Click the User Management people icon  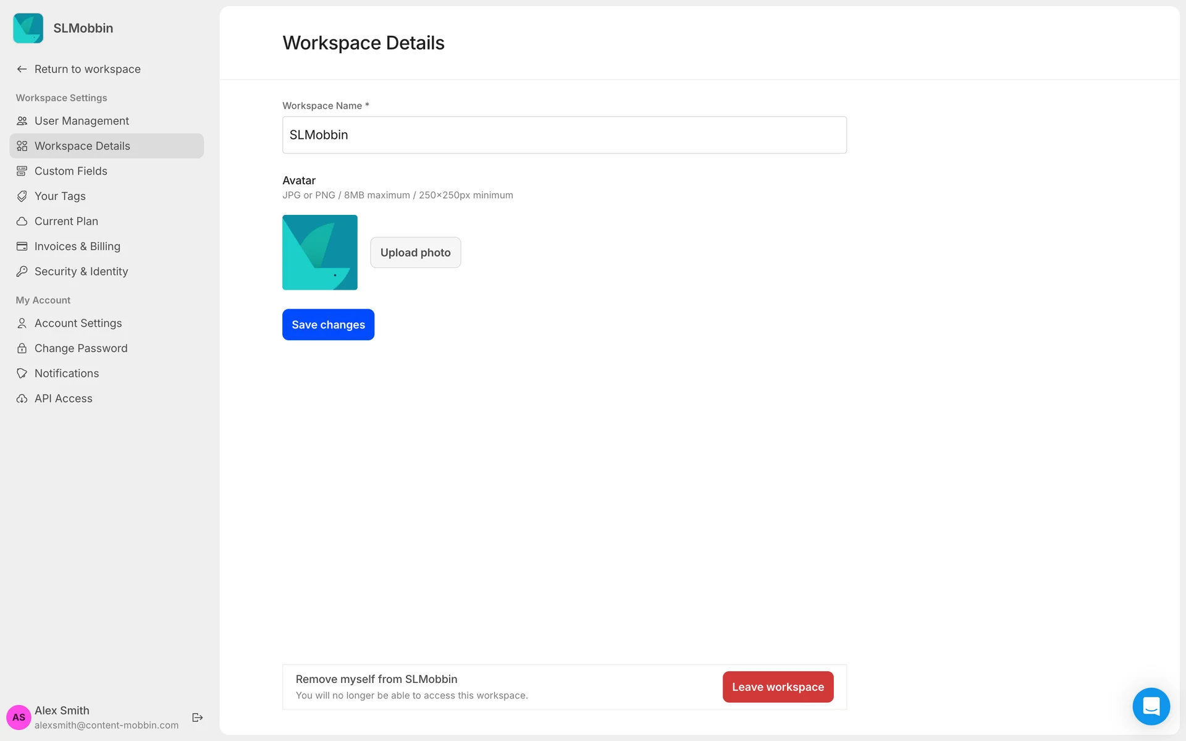point(22,121)
